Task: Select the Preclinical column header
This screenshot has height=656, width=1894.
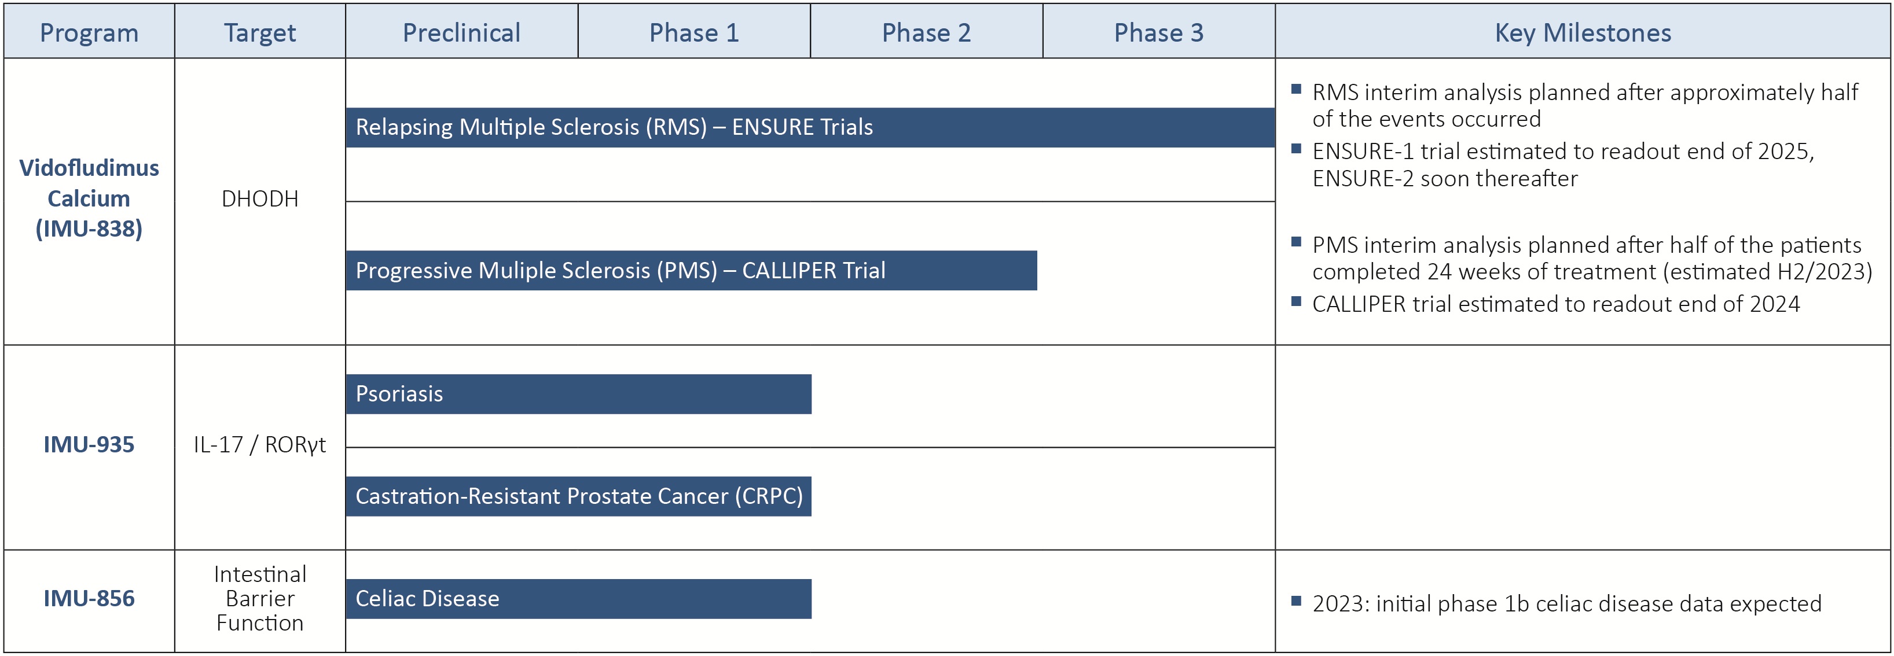Action: coord(462,33)
